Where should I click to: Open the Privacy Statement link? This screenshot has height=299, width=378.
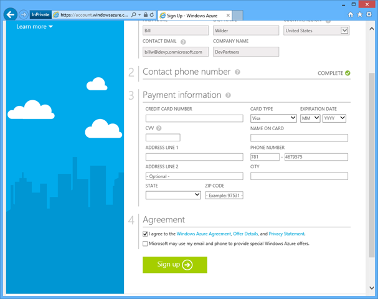coord(286,234)
